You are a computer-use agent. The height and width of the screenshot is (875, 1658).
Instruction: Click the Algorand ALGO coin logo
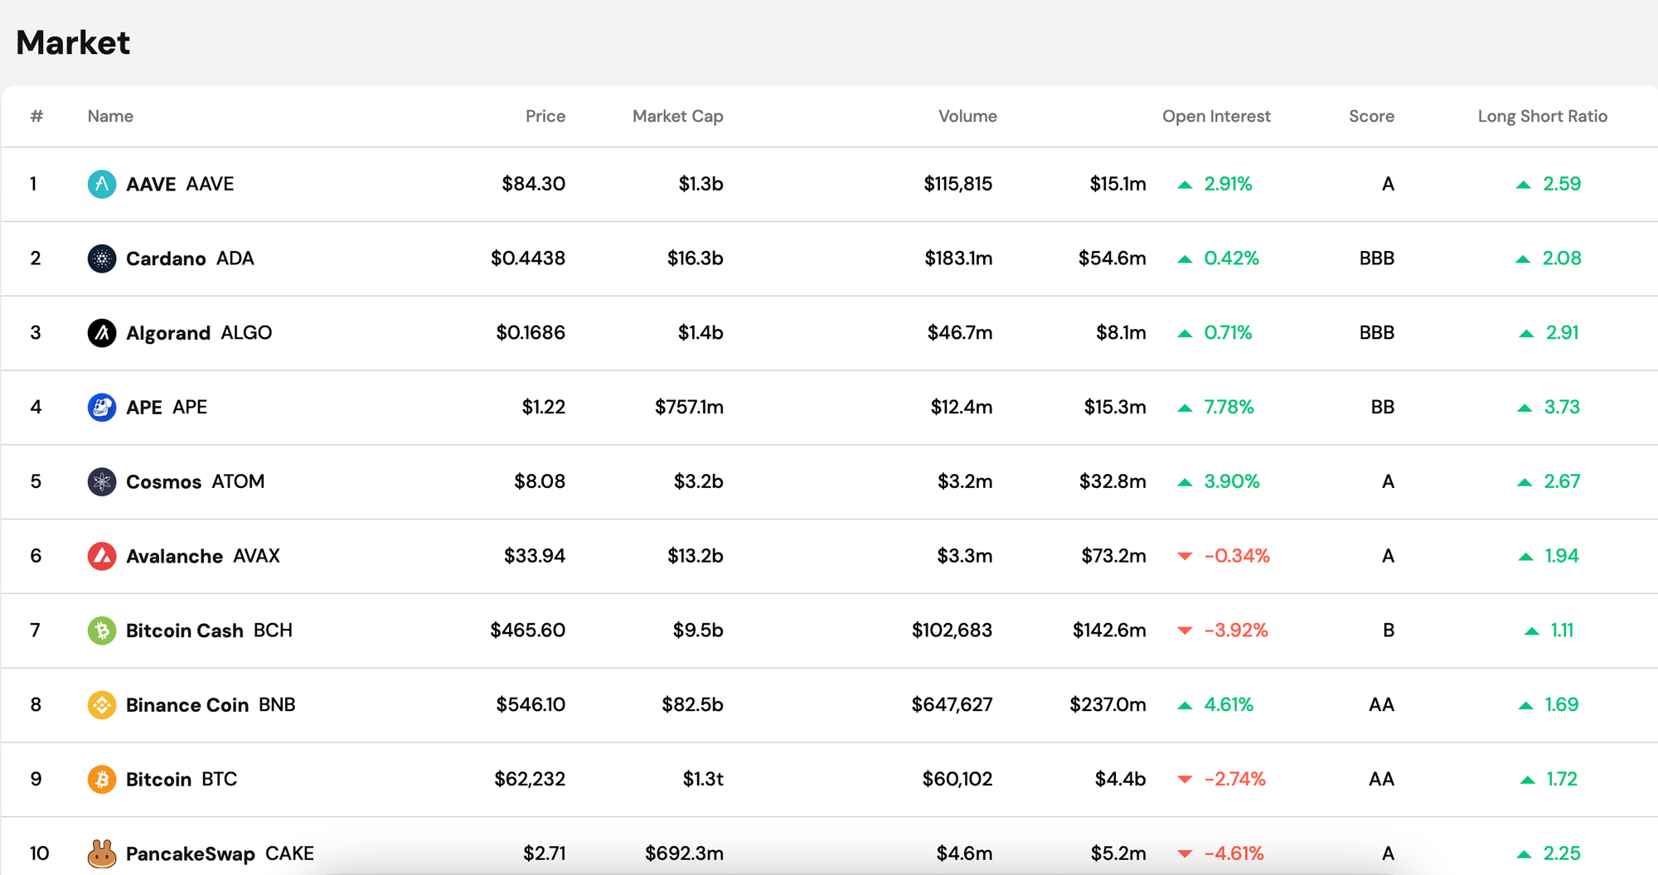(x=102, y=333)
